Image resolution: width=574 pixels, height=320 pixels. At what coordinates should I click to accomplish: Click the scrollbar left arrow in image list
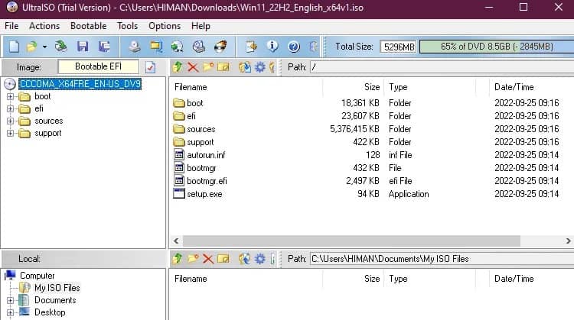[x=177, y=241]
